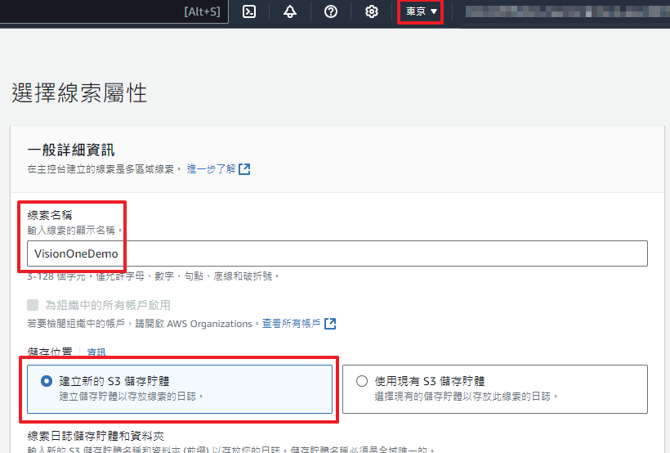670x453 pixels.
Task: Click the 線索名稱 field label
Action: (x=50, y=214)
